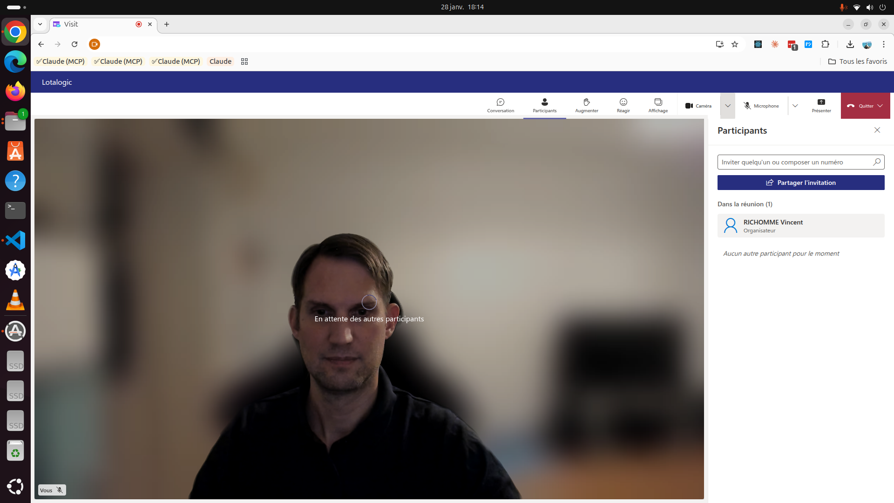Image resolution: width=894 pixels, height=503 pixels.
Task: Open system power menu in top bar
Action: pos(882,7)
